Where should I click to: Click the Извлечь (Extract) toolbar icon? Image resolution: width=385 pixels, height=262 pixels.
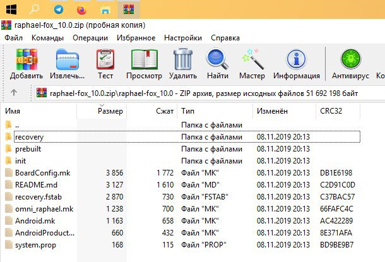point(67,59)
